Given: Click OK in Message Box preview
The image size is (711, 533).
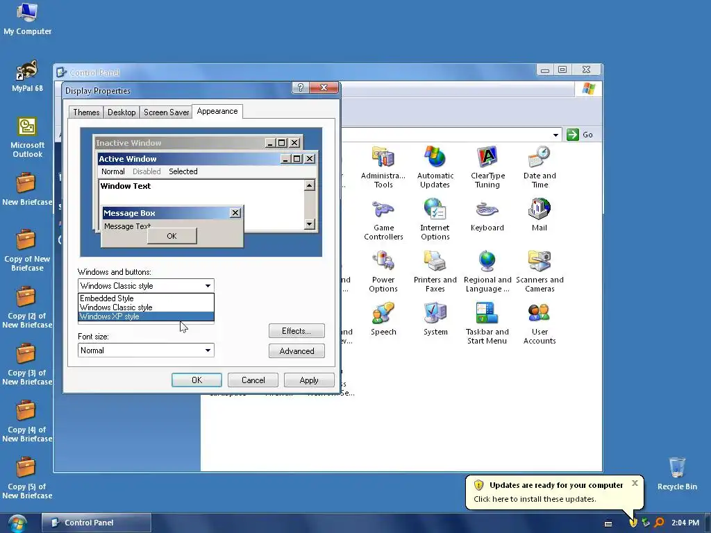Looking at the screenshot, I should 172,236.
